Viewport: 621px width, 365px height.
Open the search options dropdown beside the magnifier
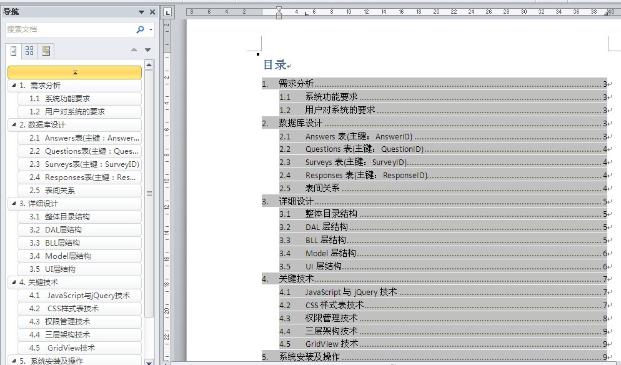pyautogui.click(x=151, y=29)
